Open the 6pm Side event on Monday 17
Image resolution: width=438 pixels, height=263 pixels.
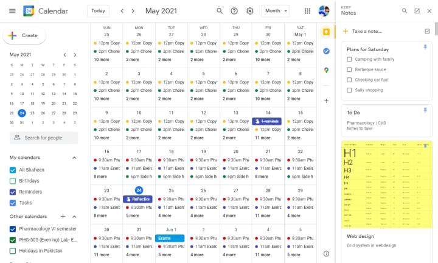(x=139, y=177)
